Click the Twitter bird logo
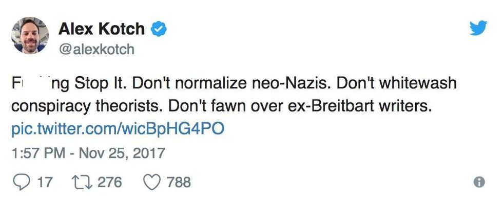This screenshot has height=205, width=503. pyautogui.click(x=478, y=28)
